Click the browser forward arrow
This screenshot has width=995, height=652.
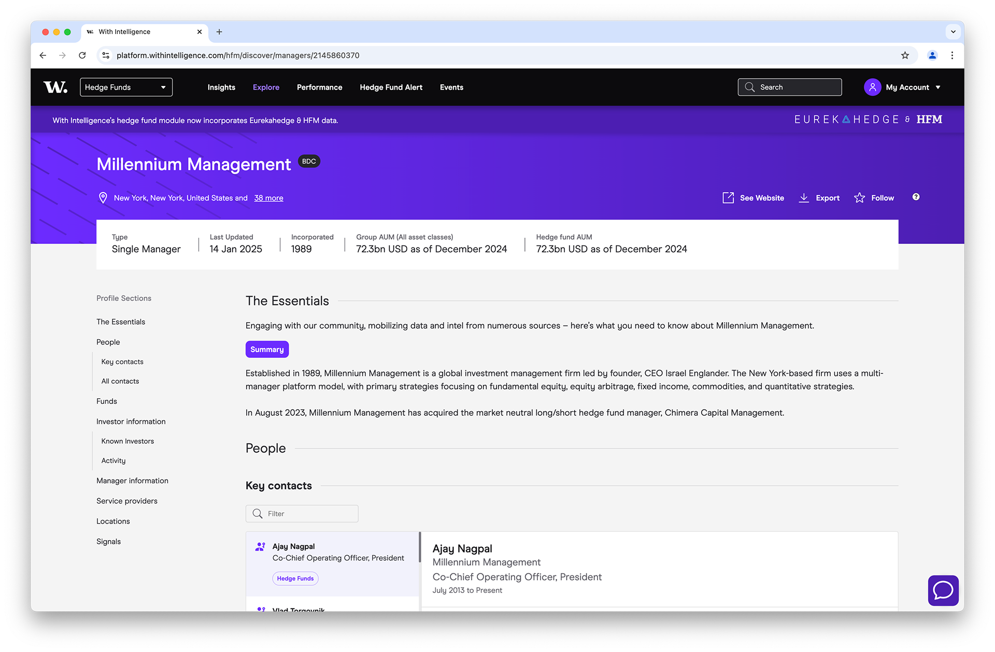[62, 55]
